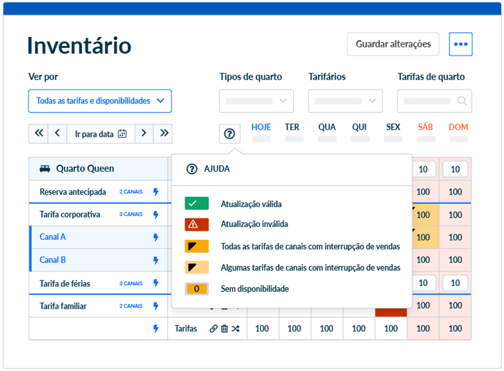This screenshot has height=371, width=504.
Task: Click Guardar alterações button
Action: pos(393,44)
